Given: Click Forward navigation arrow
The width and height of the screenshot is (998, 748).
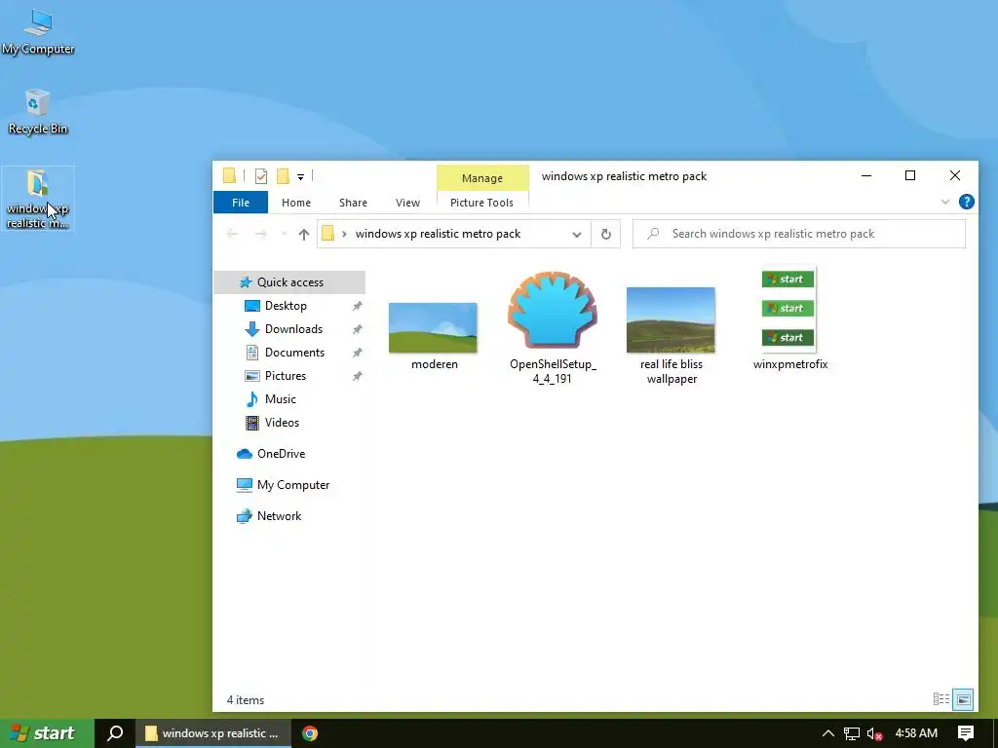Looking at the screenshot, I should 260,234.
